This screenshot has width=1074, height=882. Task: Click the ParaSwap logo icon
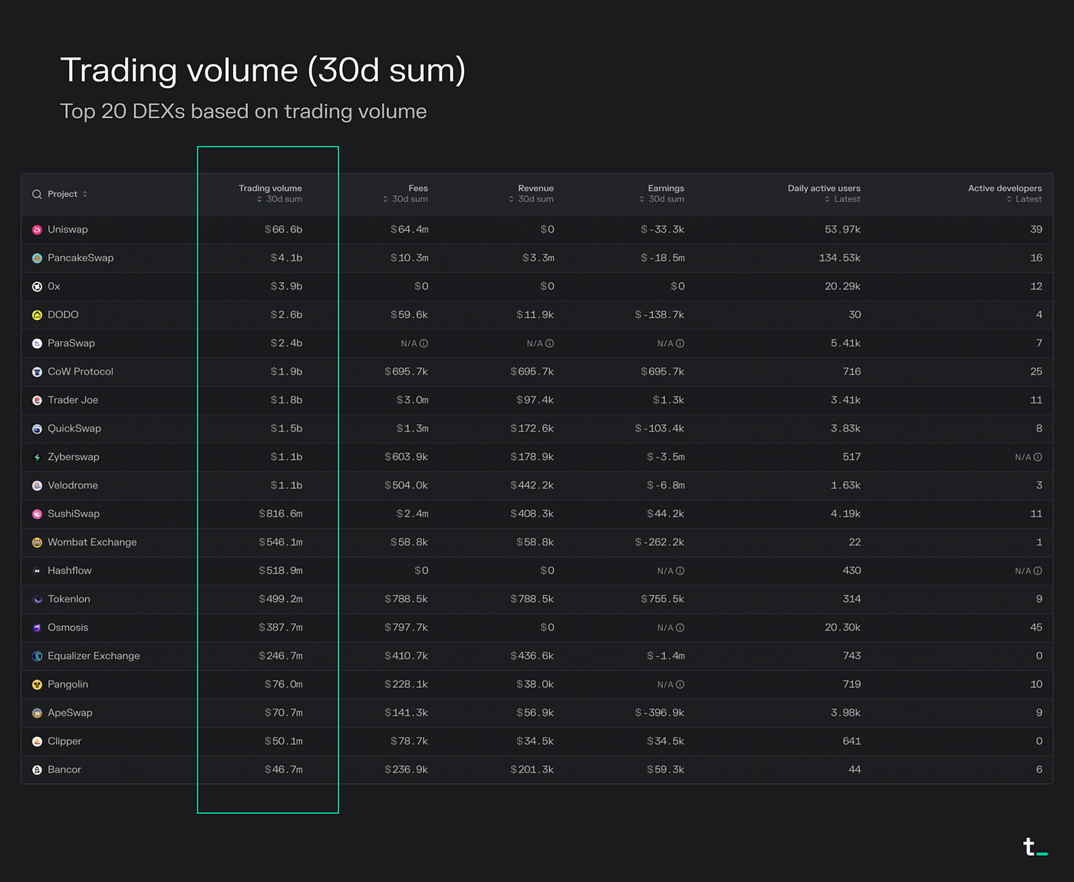click(37, 344)
